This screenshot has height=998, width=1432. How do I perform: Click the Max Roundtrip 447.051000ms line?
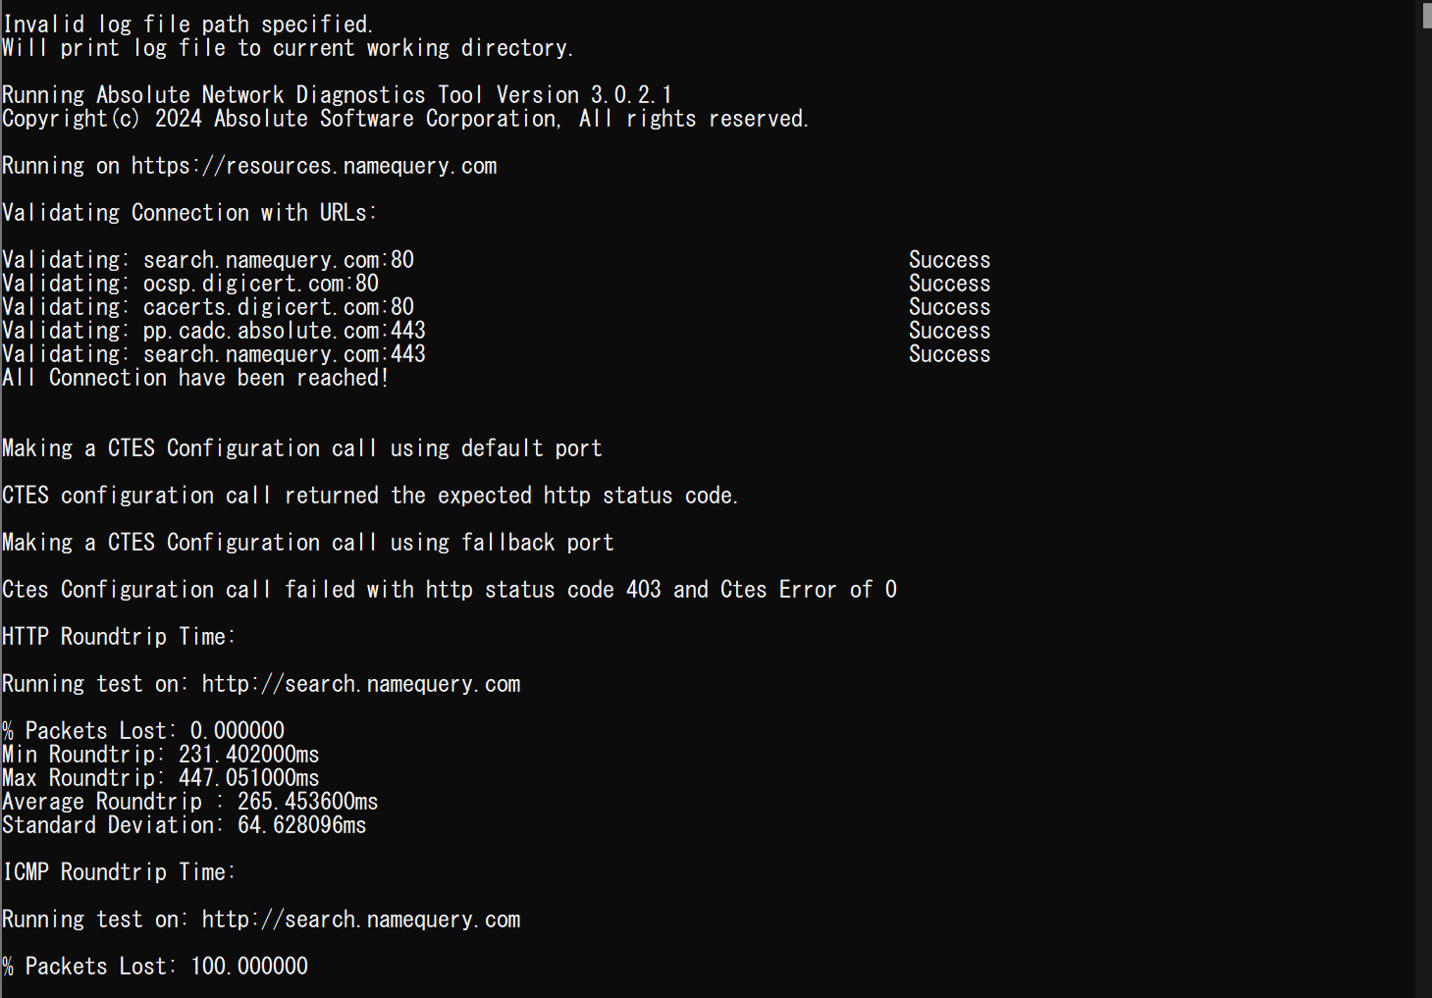(160, 778)
